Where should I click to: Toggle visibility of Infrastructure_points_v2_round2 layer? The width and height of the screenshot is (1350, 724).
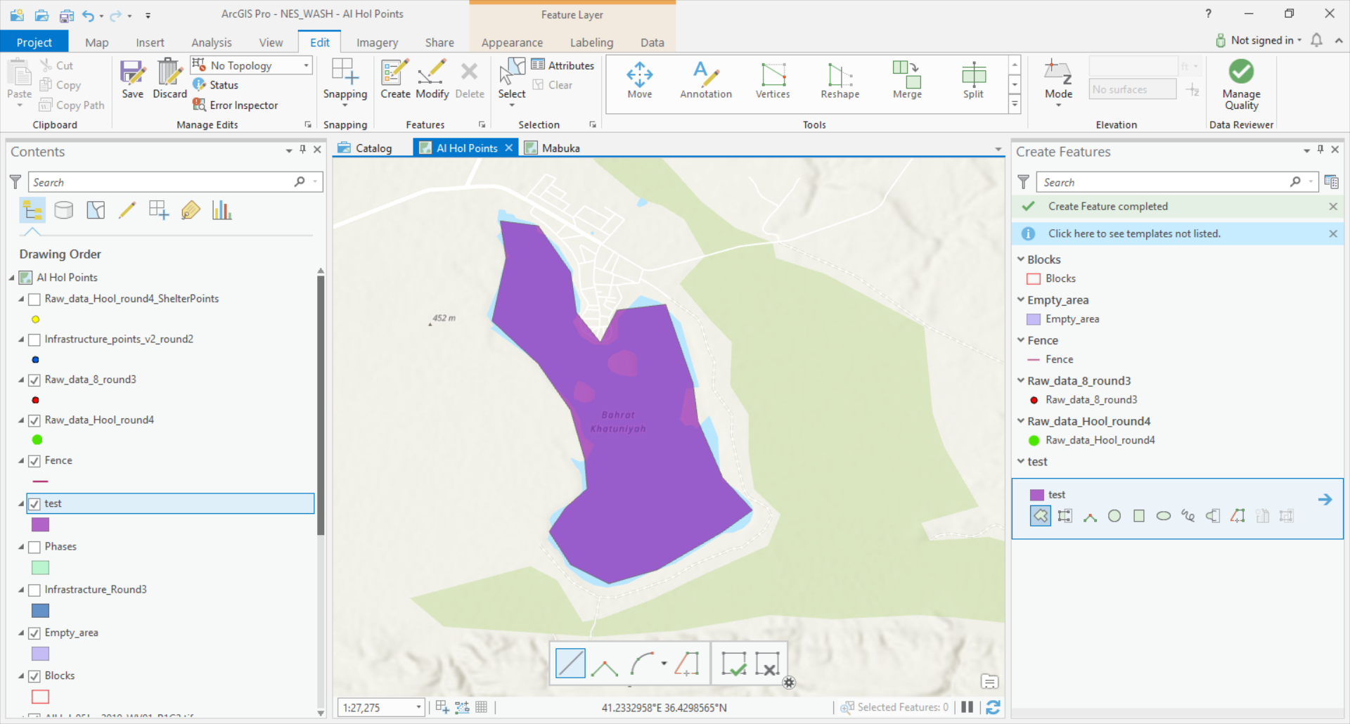(34, 340)
